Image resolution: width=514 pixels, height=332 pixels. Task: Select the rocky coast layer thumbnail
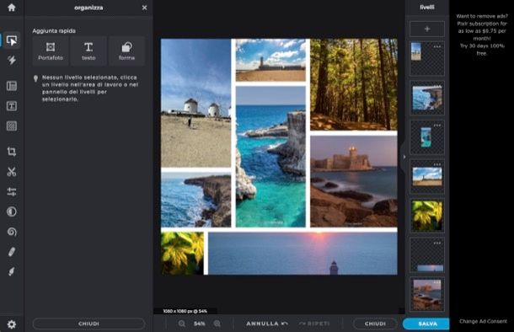[x=427, y=98]
